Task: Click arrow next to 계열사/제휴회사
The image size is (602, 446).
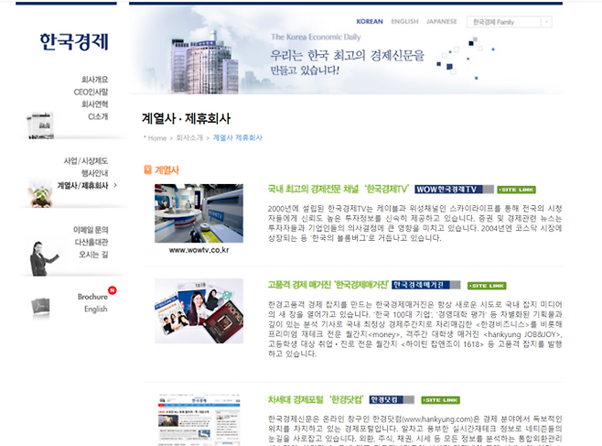Action: pyautogui.click(x=115, y=185)
